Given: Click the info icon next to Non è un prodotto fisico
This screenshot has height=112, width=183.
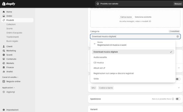Looking at the screenshot, I should tap(173, 99).
